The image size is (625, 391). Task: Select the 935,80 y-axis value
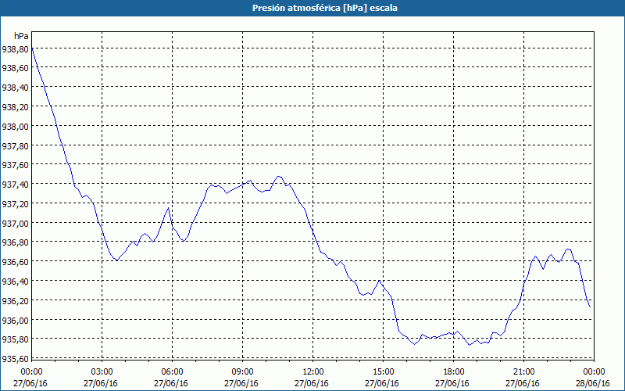(16, 339)
